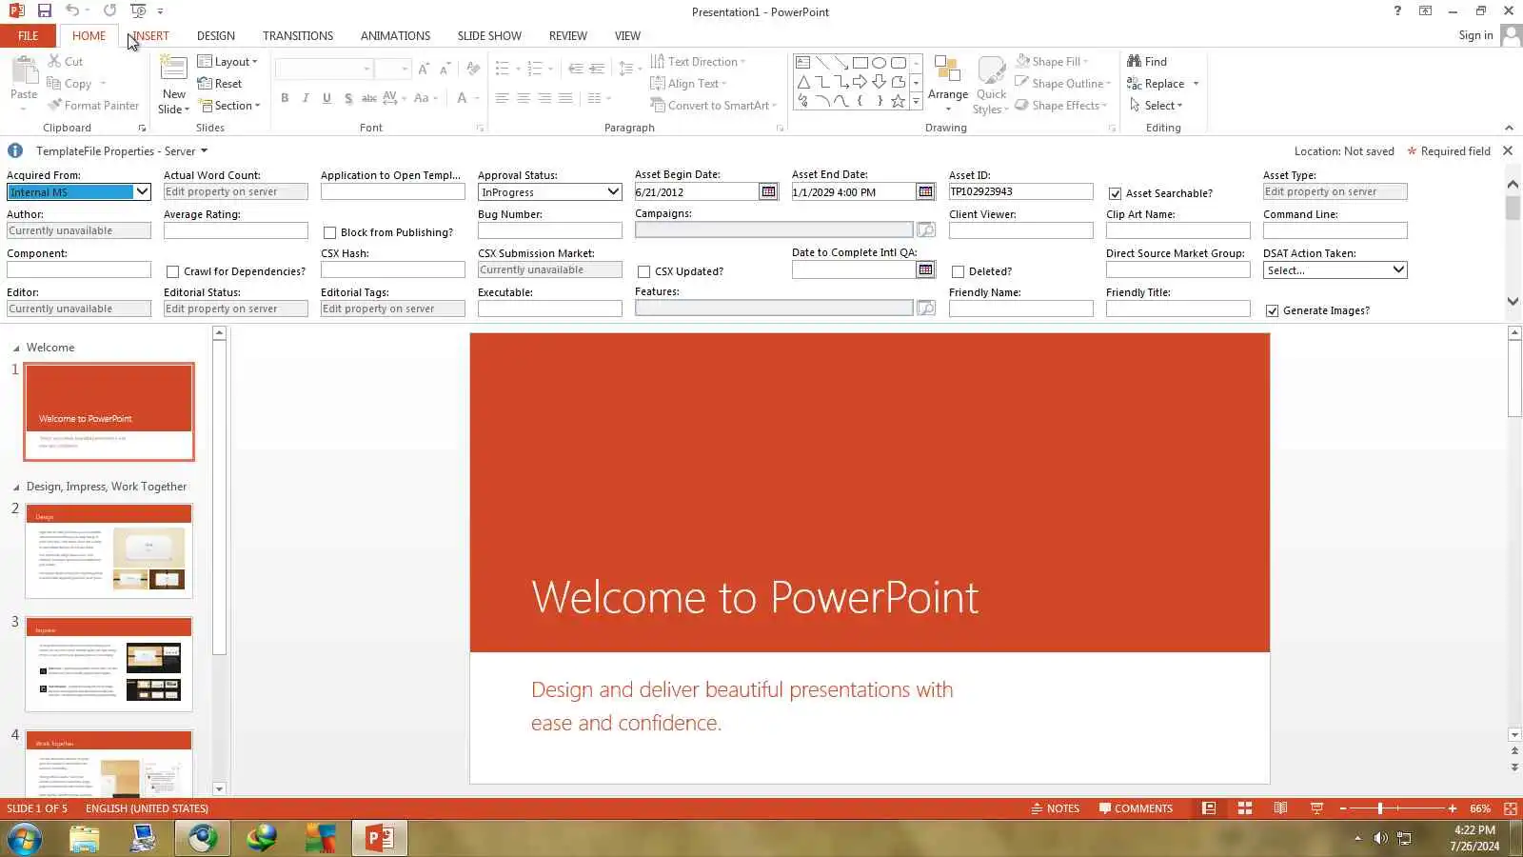
Task: Check the Deleted checkbox
Action: coord(958,271)
